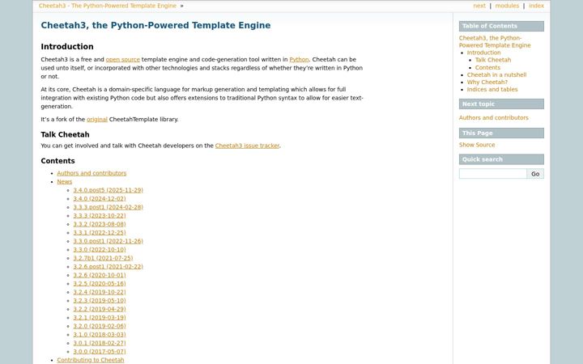
Task: Open news entry 3.0.1 (2018-02-27)
Action: point(100,343)
